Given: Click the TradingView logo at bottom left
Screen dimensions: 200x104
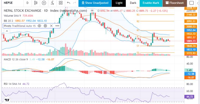Looking at the screenshot, I should tap(7, 100).
